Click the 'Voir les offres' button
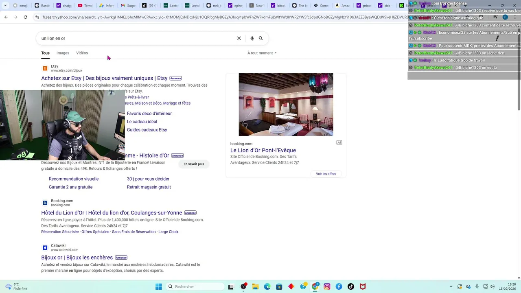This screenshot has height=293, width=521. point(326,174)
